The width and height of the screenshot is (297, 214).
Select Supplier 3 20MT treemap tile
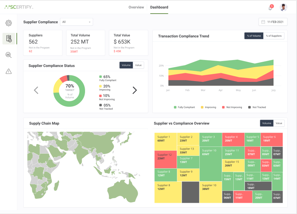[211, 140]
